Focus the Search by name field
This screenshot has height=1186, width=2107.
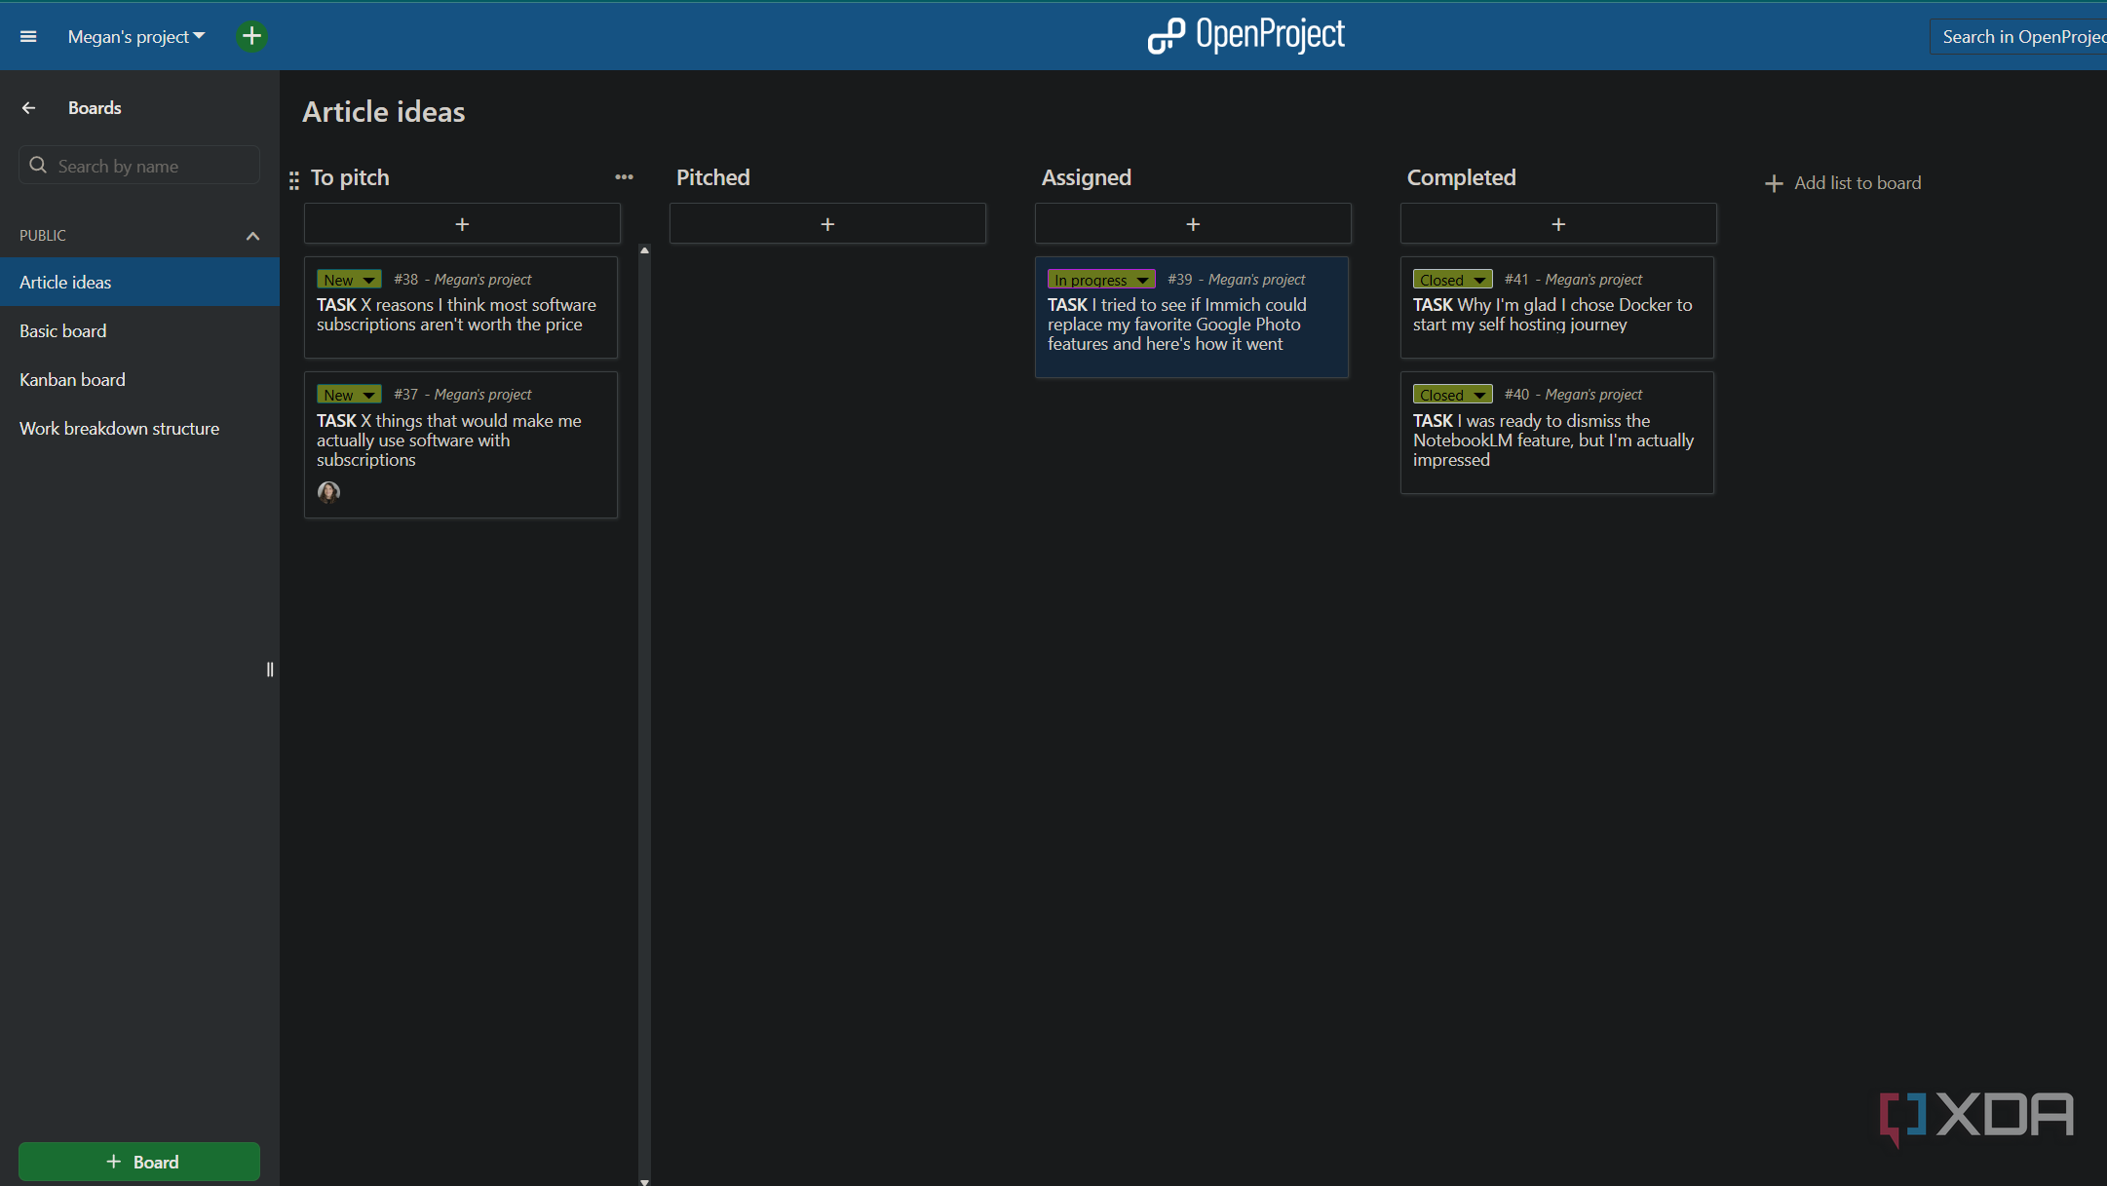(139, 166)
